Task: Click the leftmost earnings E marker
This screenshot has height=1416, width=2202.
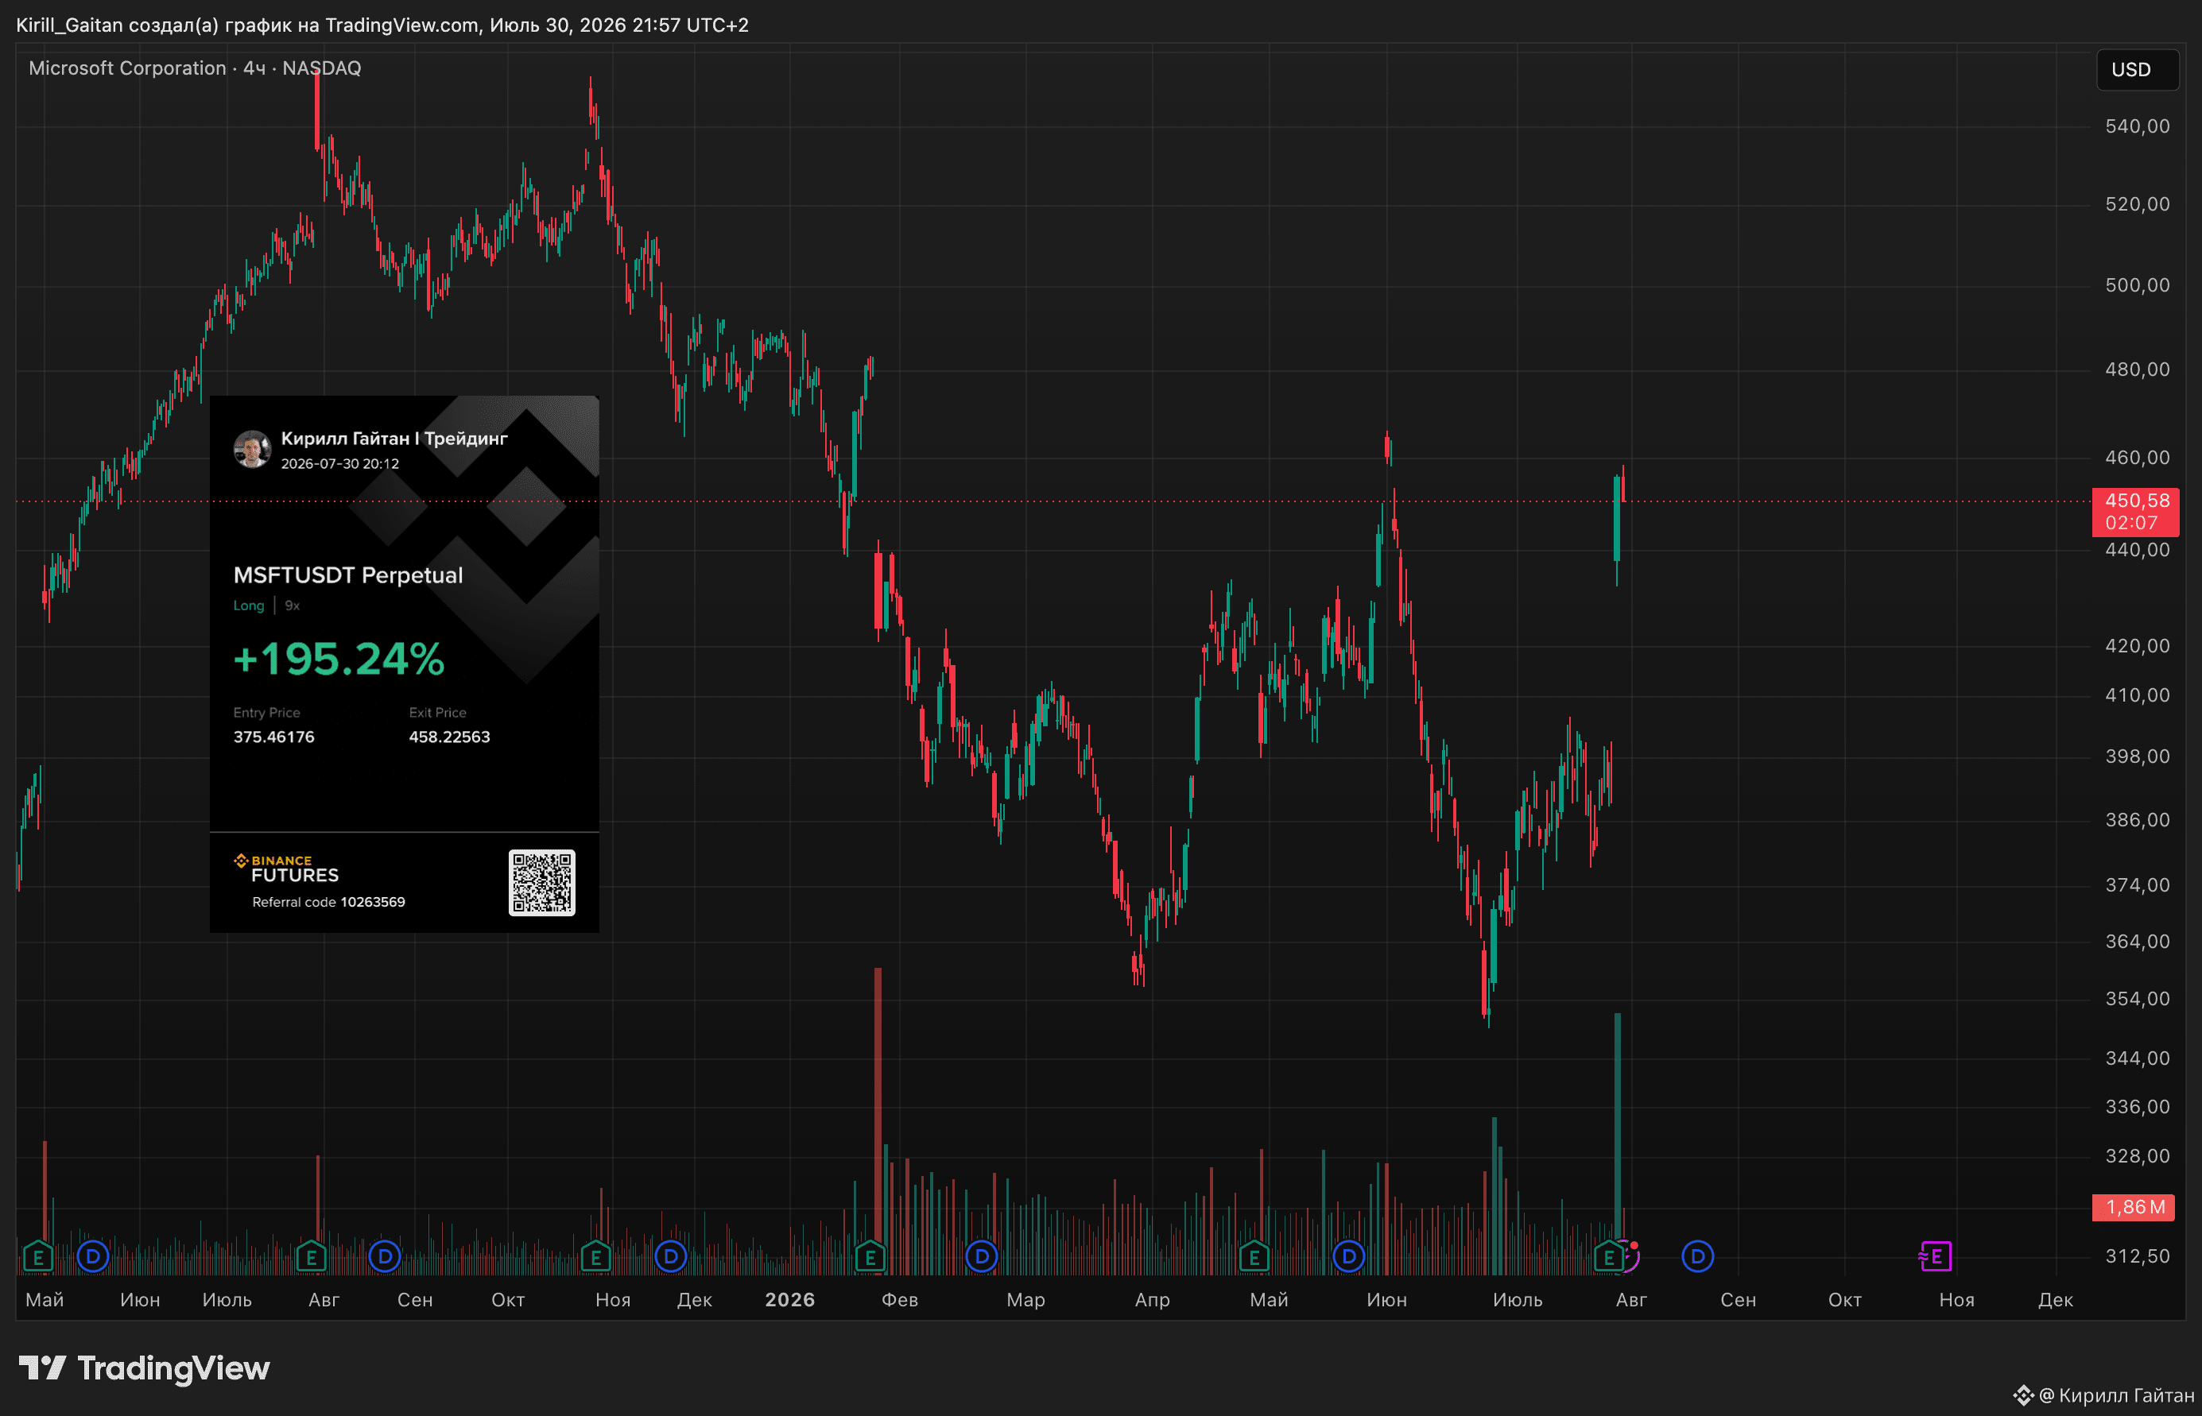Action: coord(37,1256)
